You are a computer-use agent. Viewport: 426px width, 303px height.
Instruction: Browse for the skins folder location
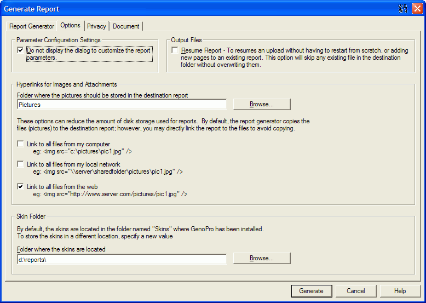point(261,258)
